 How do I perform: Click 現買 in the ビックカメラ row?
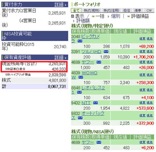click(x=143, y=39)
